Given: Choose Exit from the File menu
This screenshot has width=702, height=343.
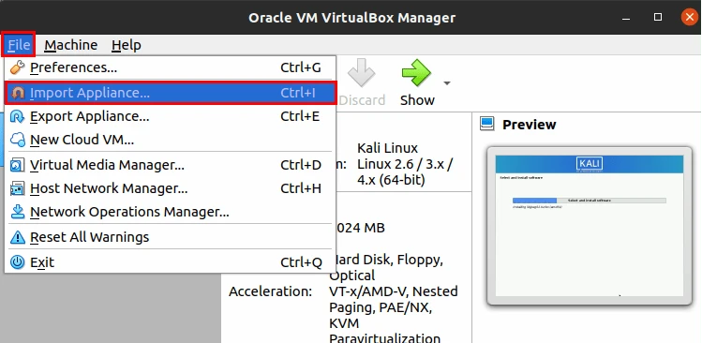Looking at the screenshot, I should (x=171, y=262).
